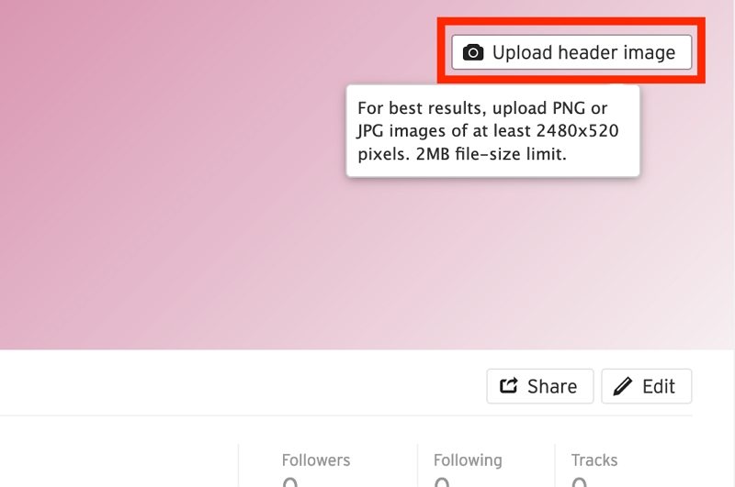Click the word Edit in the button
Screen dimensions: 735x487
click(x=659, y=386)
